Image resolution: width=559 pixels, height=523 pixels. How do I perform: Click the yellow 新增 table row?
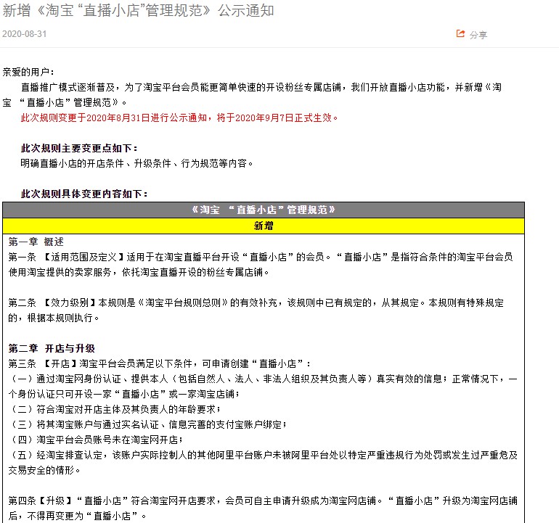(x=264, y=226)
